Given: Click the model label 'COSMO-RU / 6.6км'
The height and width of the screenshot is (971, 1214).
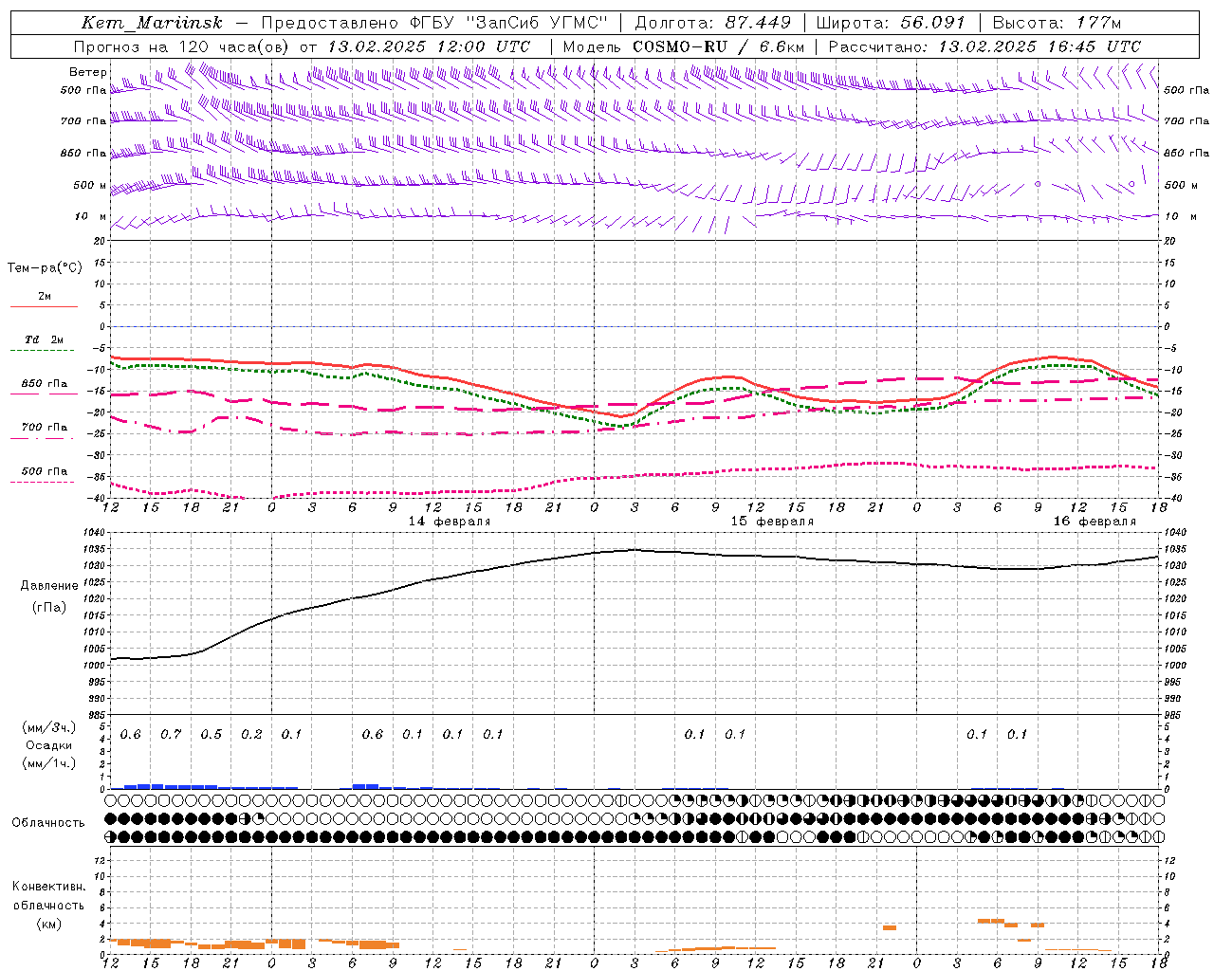Looking at the screenshot, I should [x=718, y=46].
